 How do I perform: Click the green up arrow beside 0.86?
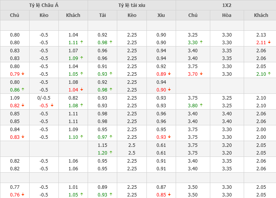pos(23,89)
